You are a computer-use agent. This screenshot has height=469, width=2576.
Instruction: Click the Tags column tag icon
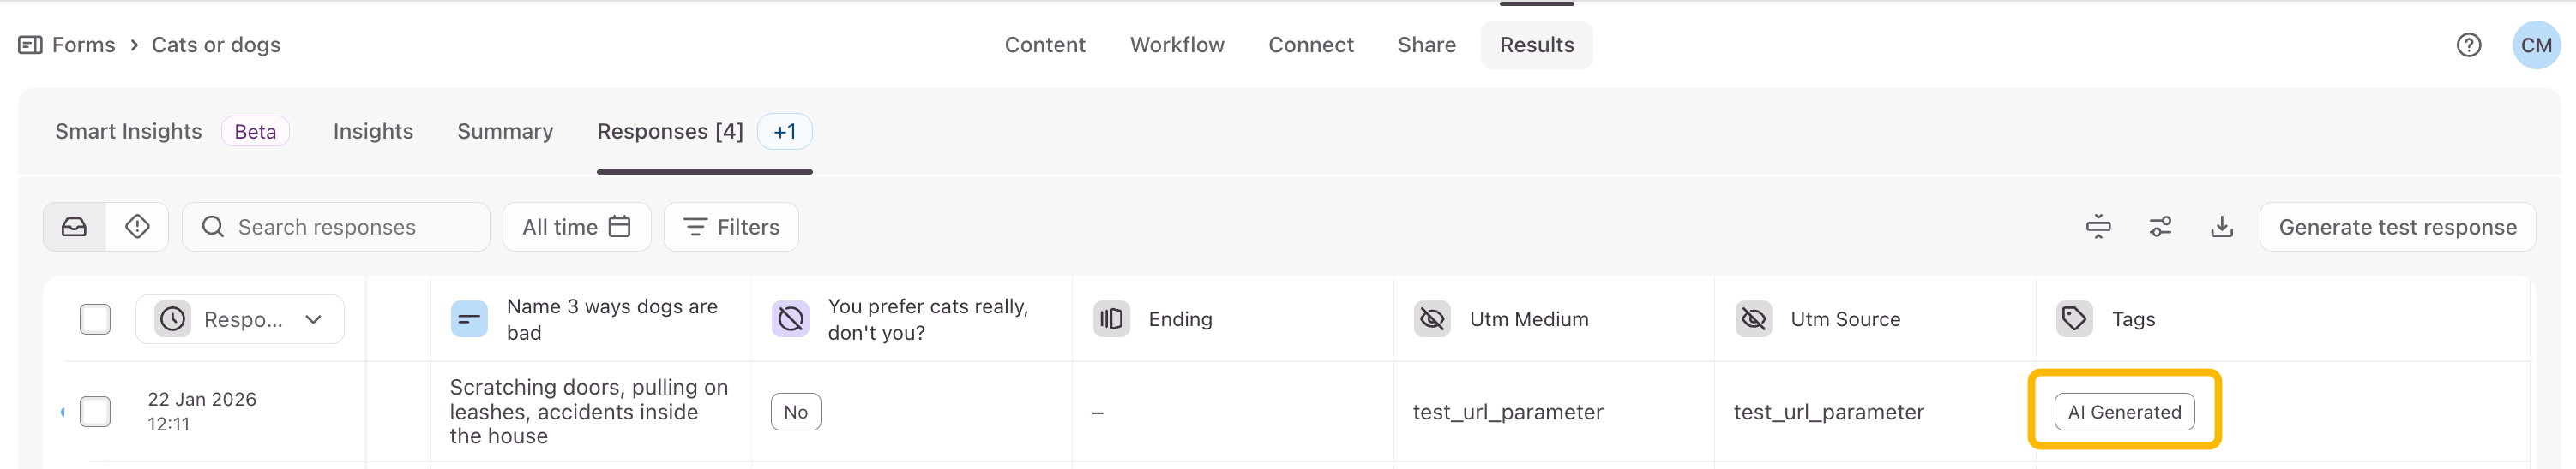[2074, 319]
